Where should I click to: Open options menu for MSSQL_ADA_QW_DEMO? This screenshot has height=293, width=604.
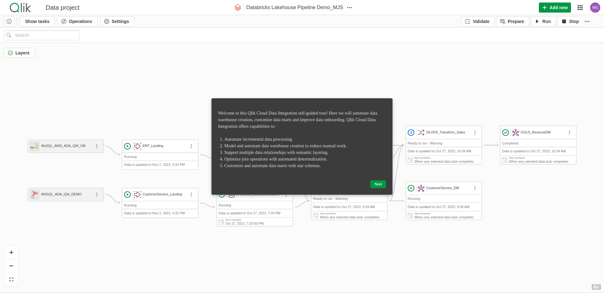(x=97, y=194)
